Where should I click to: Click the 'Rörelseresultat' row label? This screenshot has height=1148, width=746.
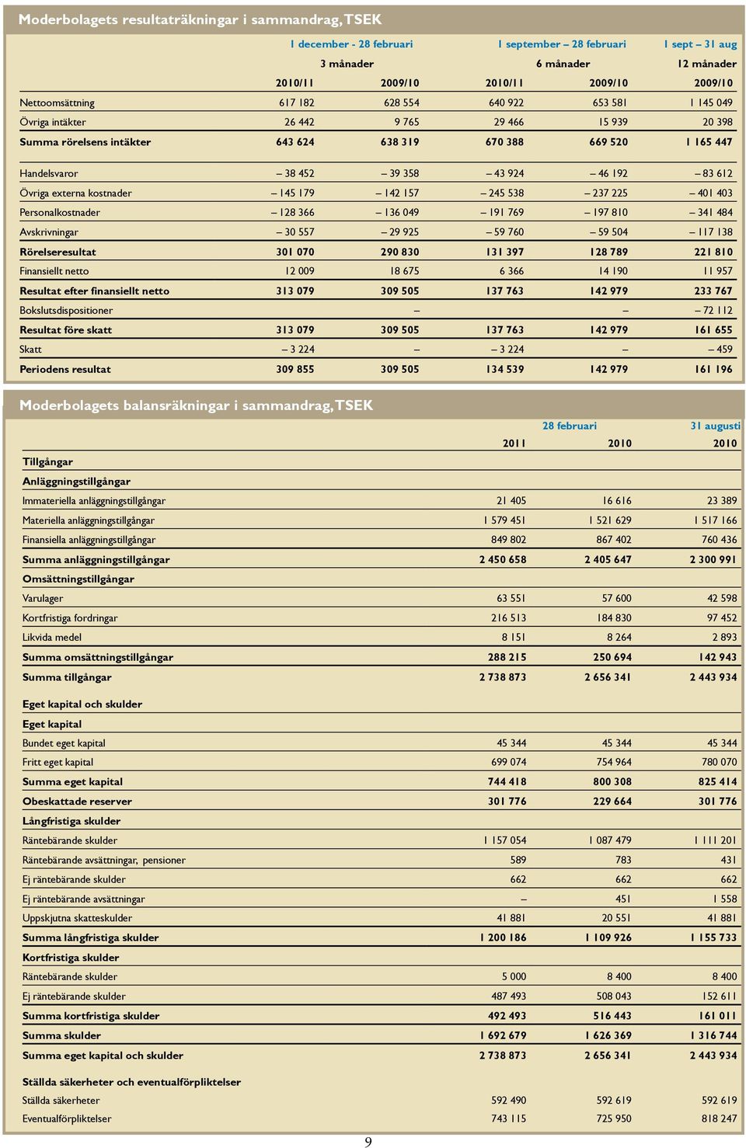tap(58, 252)
